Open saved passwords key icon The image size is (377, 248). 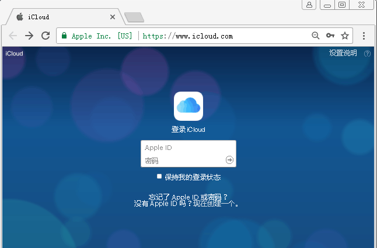click(330, 36)
